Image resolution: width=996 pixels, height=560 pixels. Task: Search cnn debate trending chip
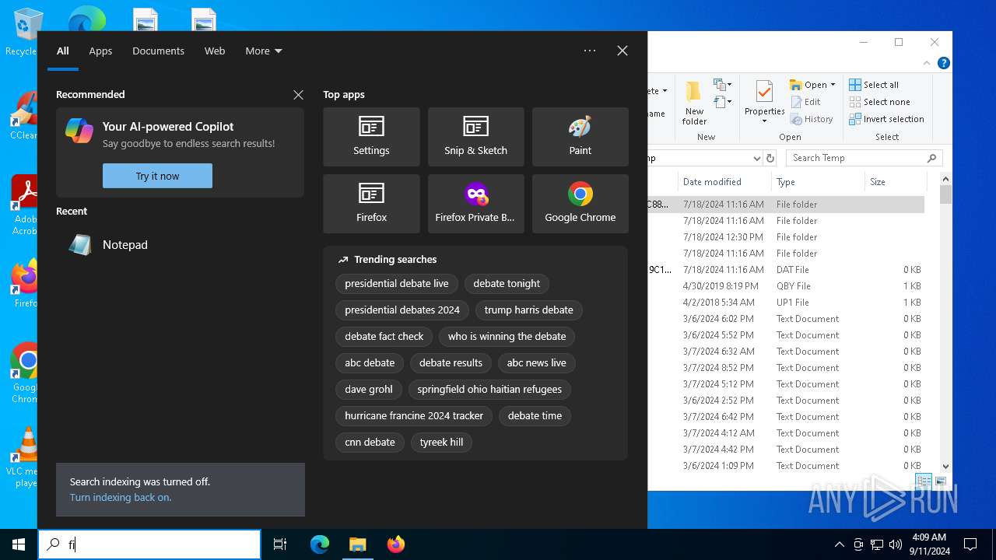tap(370, 442)
